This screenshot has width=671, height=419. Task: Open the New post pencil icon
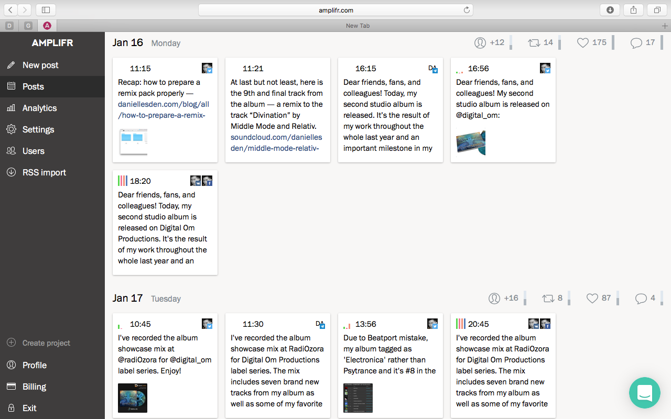[10, 65]
